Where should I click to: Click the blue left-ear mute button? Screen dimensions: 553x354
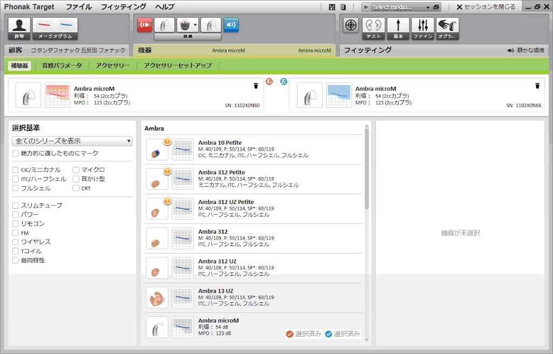pyautogui.click(x=231, y=25)
